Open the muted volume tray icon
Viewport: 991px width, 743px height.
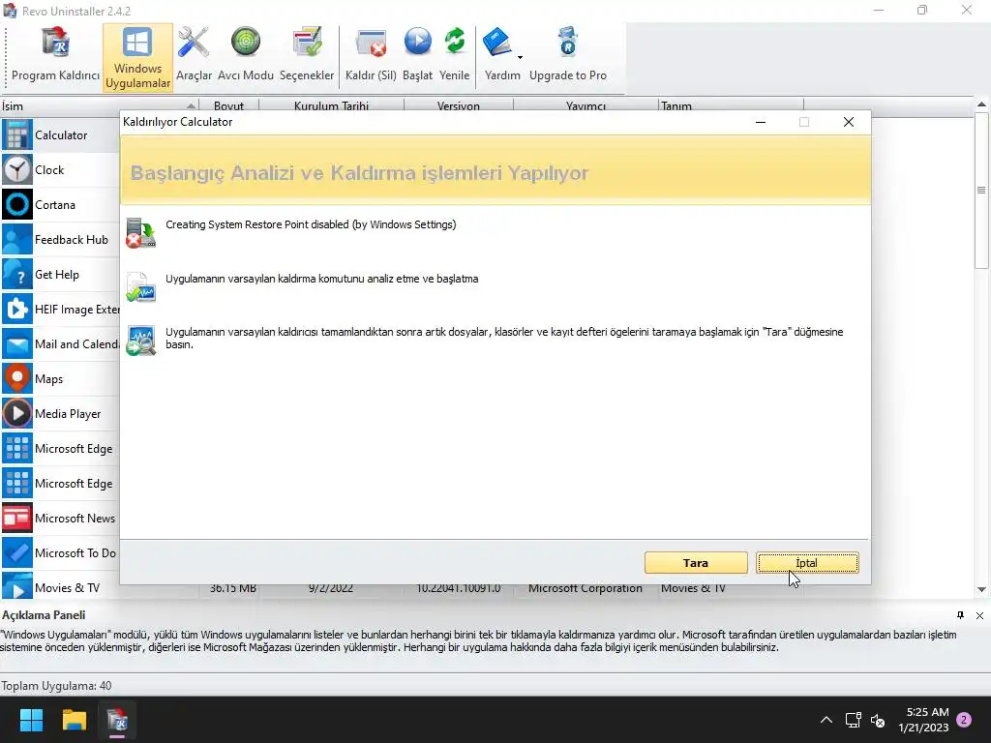tap(878, 720)
